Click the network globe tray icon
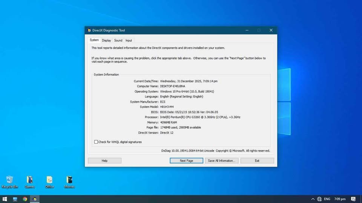 pyautogui.click(x=319, y=199)
